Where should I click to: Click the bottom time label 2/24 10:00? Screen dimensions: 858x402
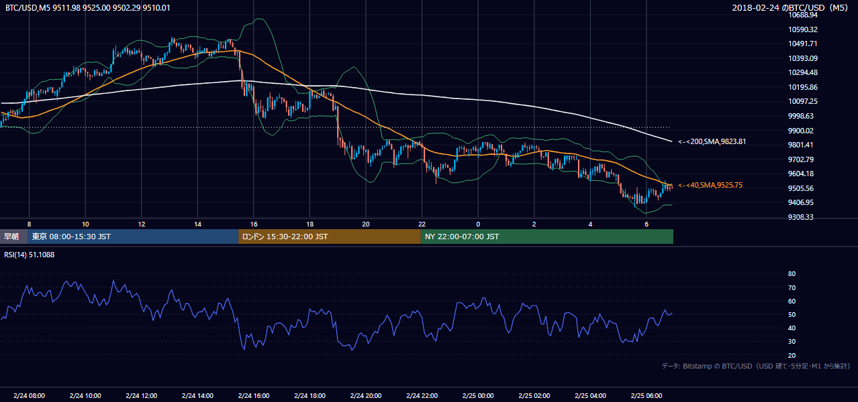point(85,396)
